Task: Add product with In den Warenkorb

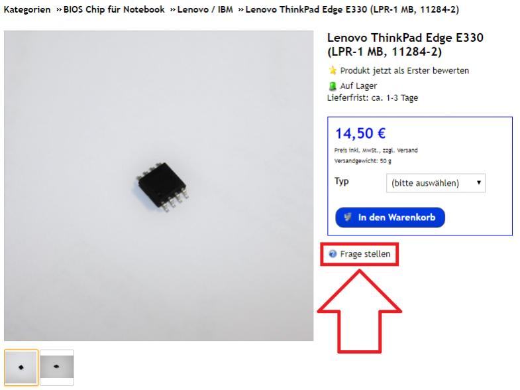Action: (x=390, y=218)
